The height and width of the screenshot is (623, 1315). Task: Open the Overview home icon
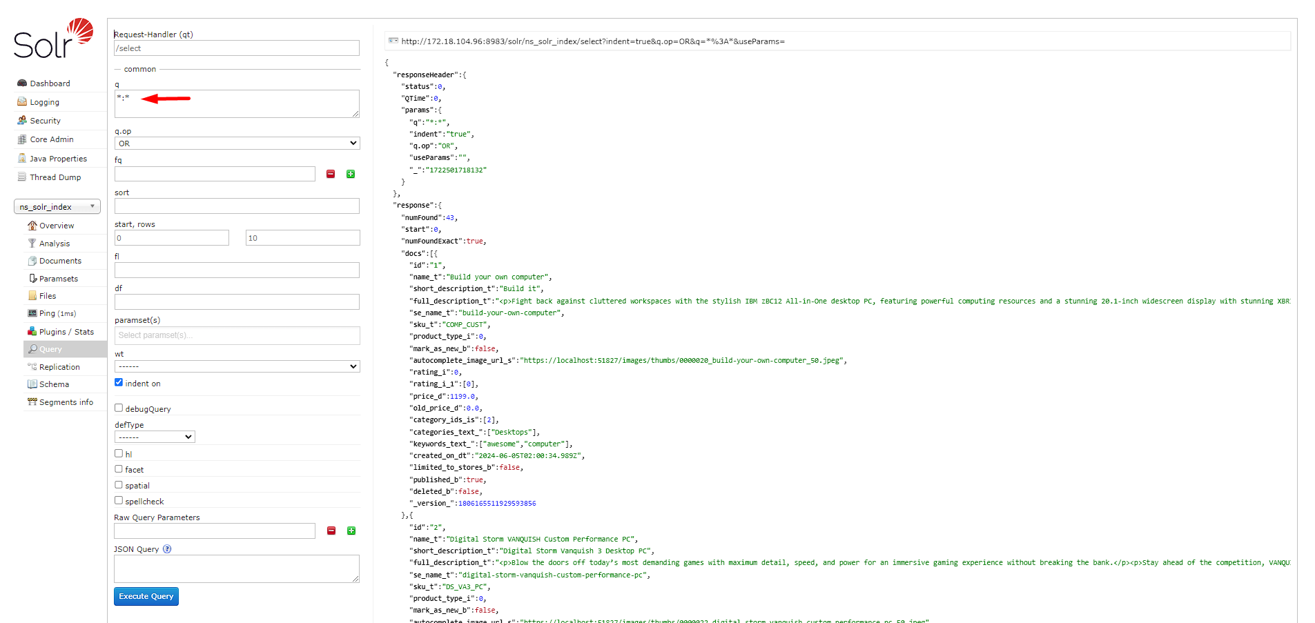pyautogui.click(x=32, y=226)
